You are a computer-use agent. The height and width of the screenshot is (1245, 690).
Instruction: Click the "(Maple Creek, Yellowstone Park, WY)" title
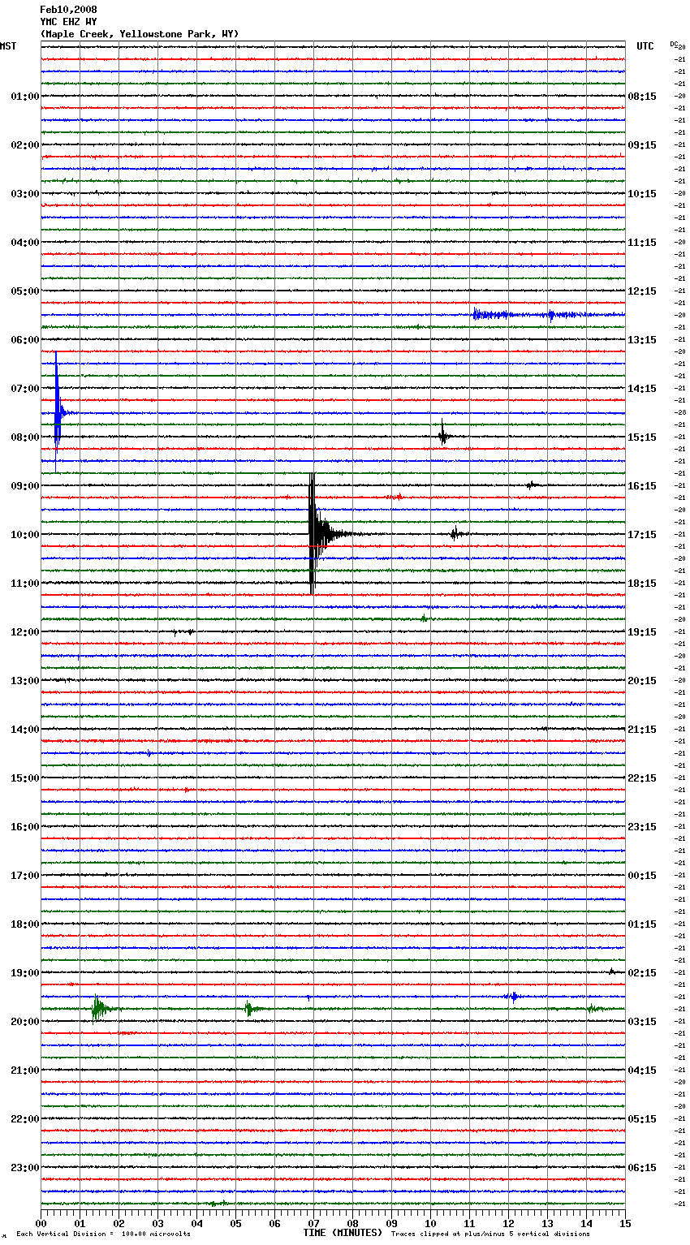click(140, 34)
